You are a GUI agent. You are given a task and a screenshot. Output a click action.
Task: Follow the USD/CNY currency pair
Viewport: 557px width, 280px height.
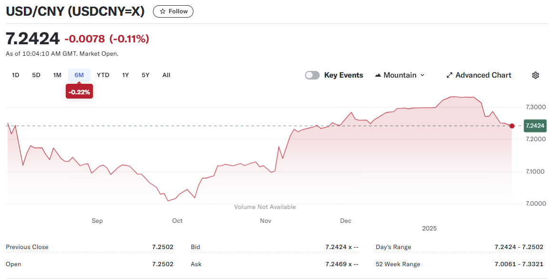(x=173, y=11)
